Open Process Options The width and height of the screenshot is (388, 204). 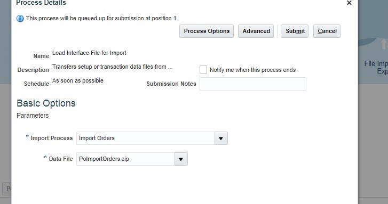(x=207, y=31)
